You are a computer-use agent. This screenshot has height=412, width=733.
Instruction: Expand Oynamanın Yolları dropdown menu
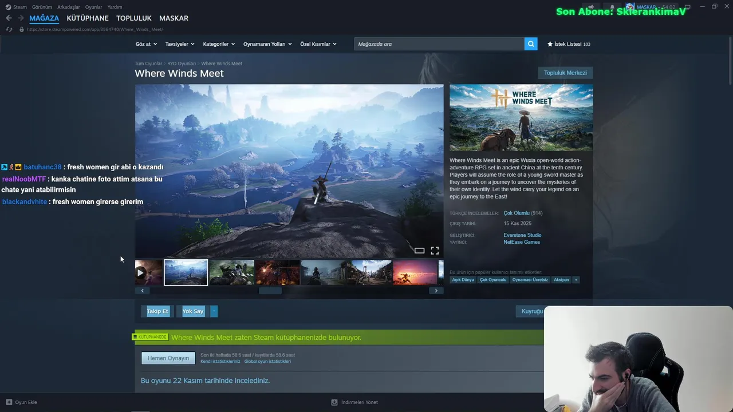coord(267,44)
